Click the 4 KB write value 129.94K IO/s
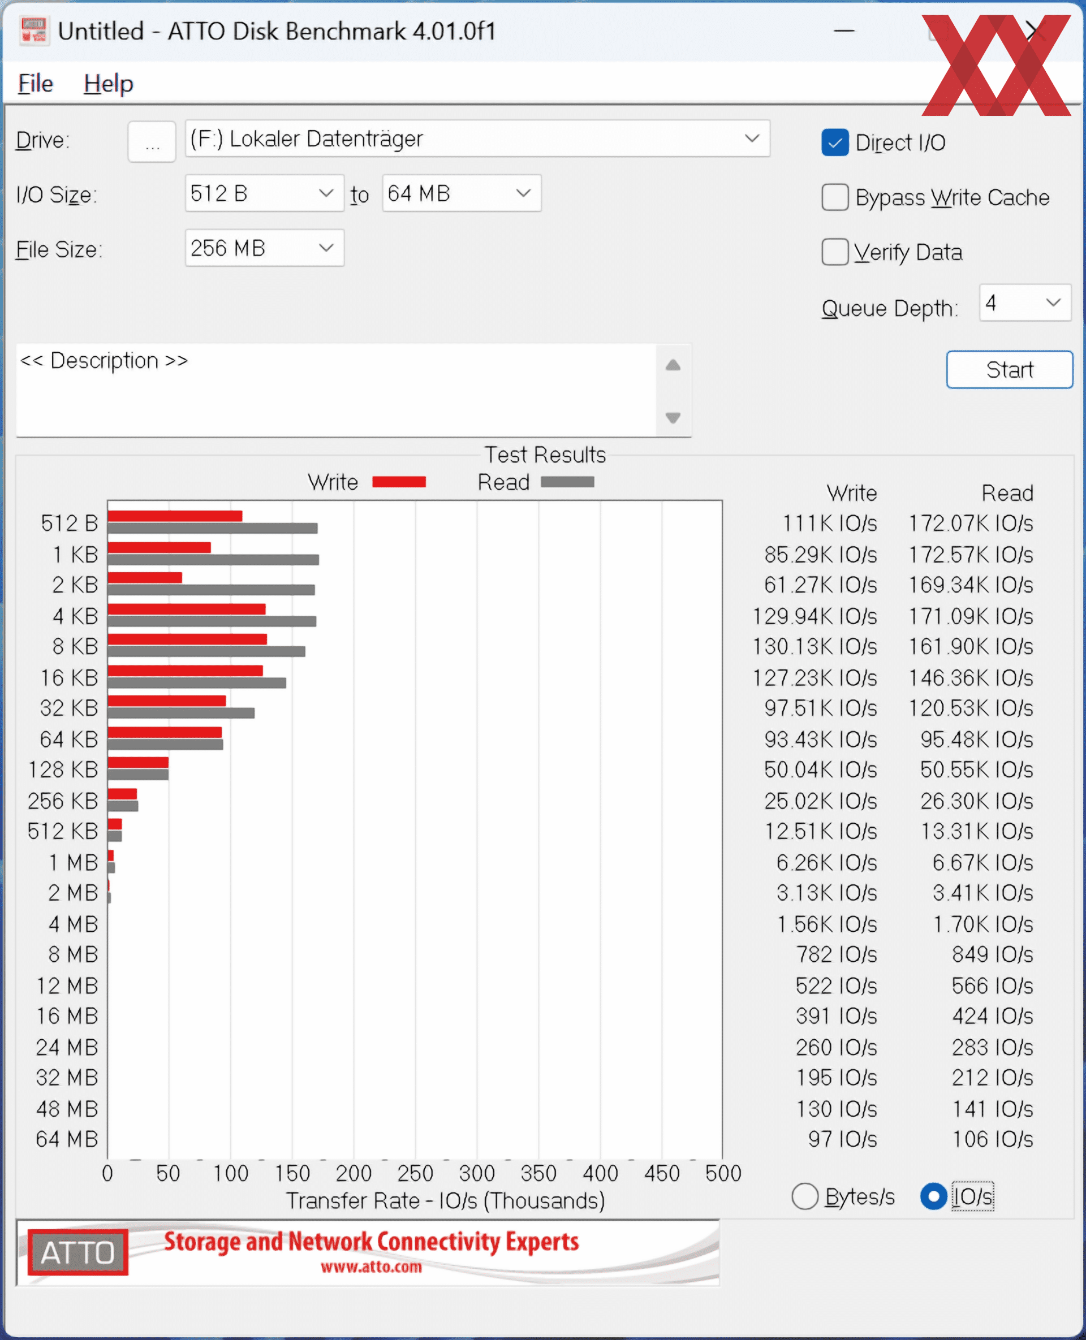 (x=815, y=616)
